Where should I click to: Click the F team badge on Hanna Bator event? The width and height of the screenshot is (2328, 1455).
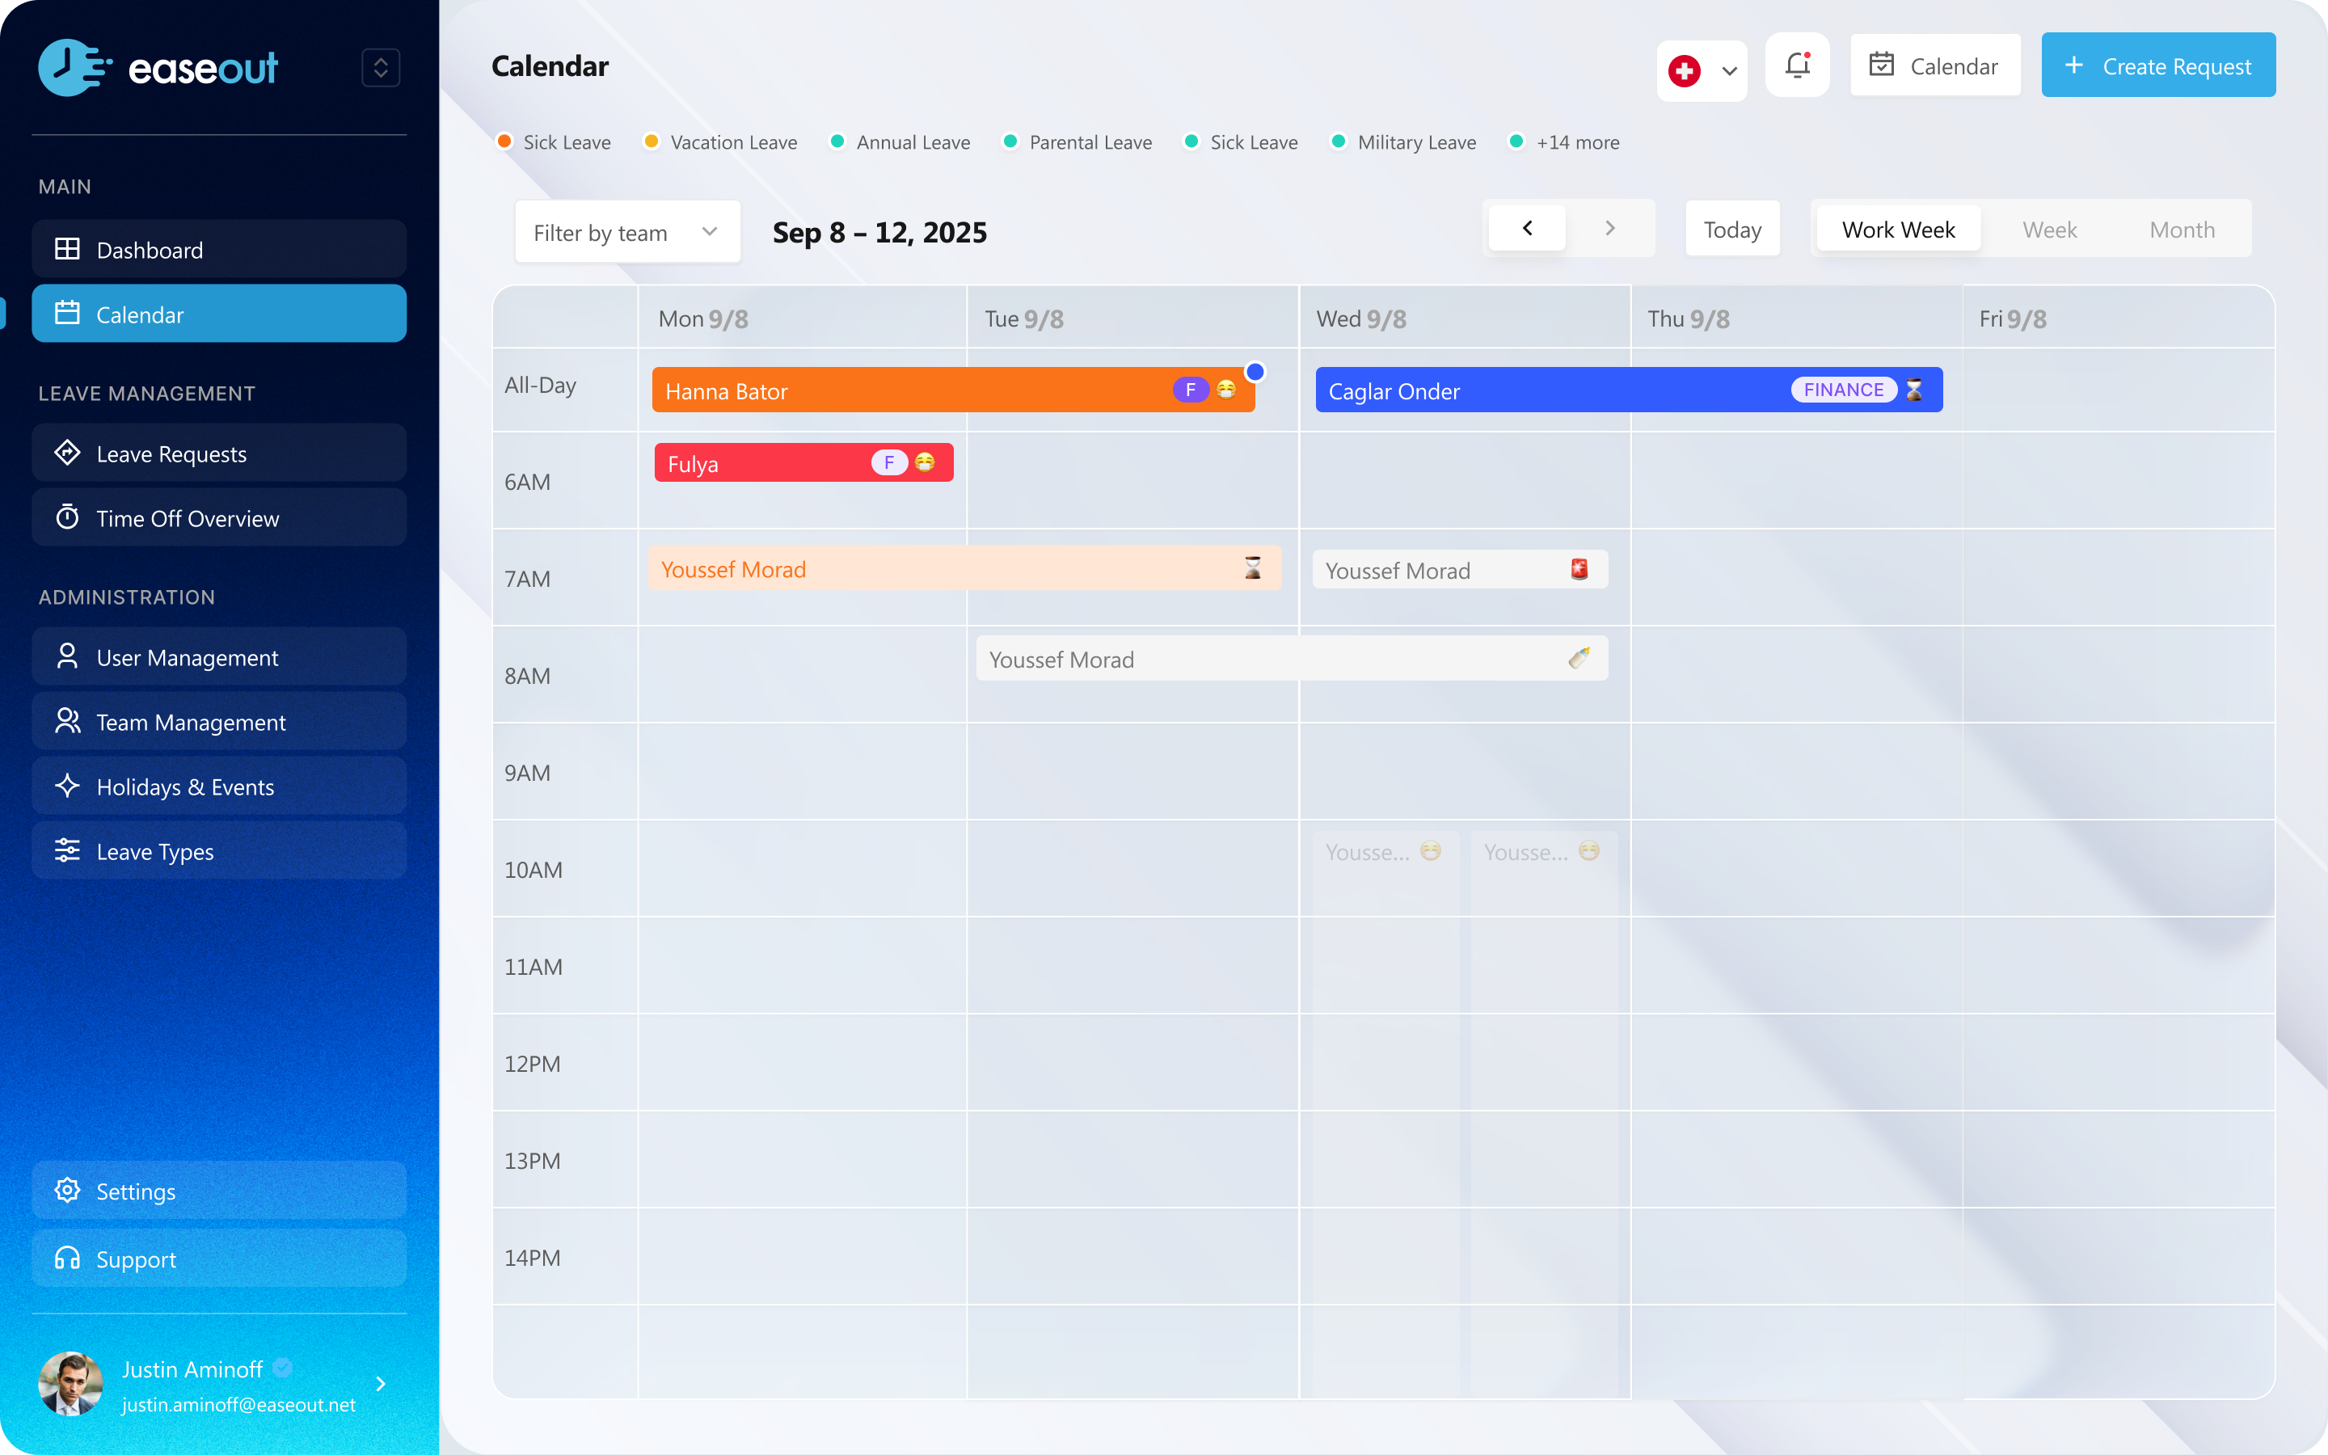pyautogui.click(x=1190, y=390)
